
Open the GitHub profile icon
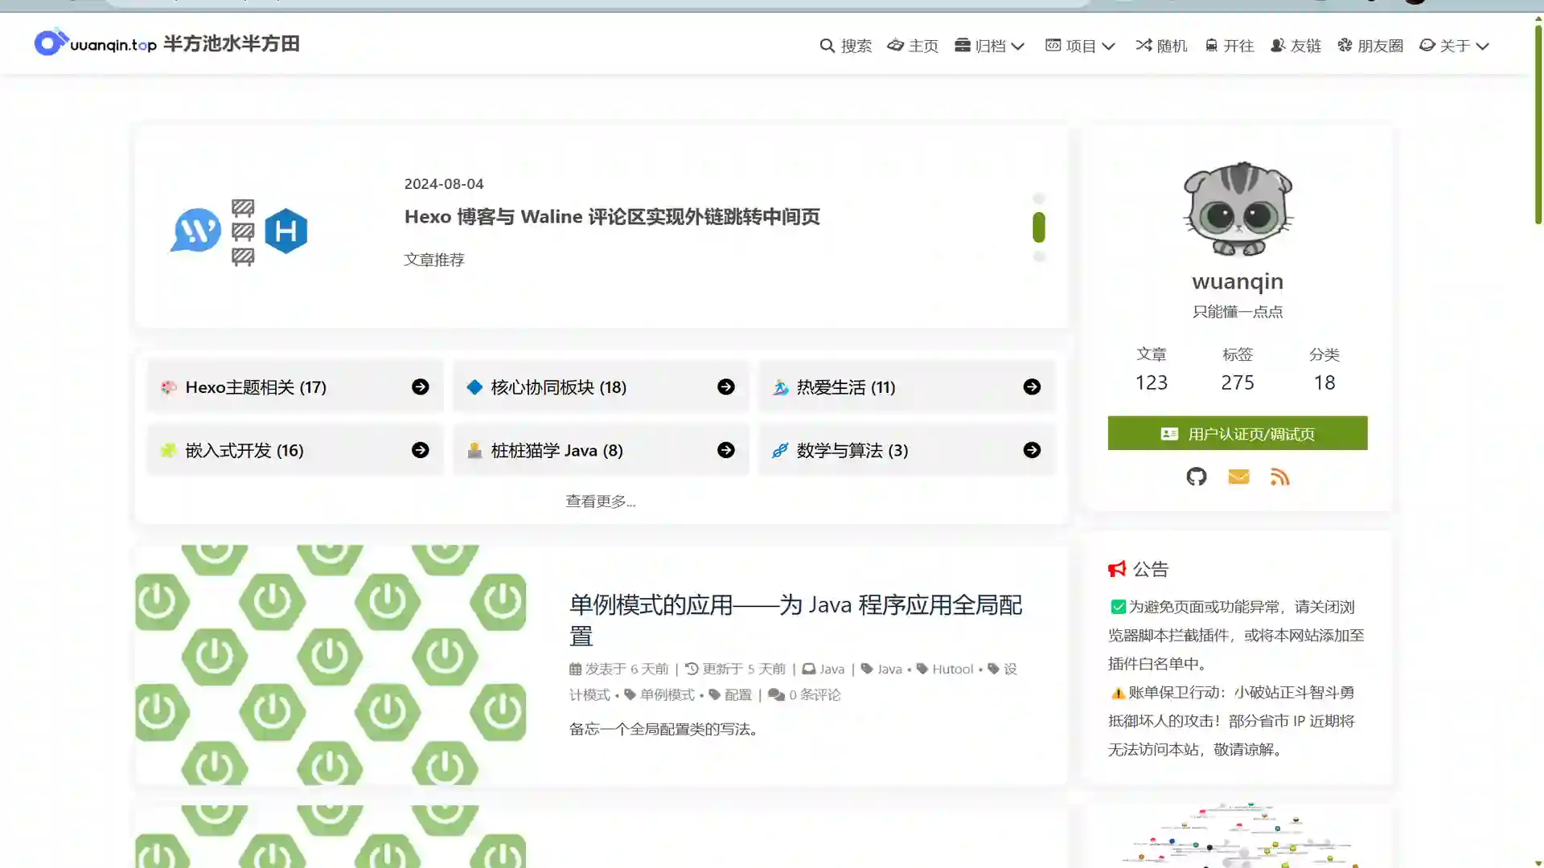(x=1197, y=477)
